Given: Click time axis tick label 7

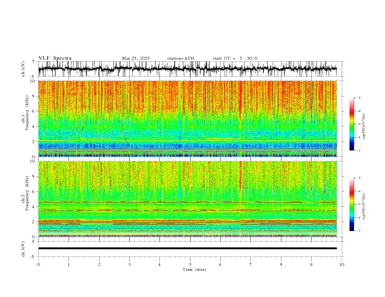Looking at the screenshot, I should (251, 264).
